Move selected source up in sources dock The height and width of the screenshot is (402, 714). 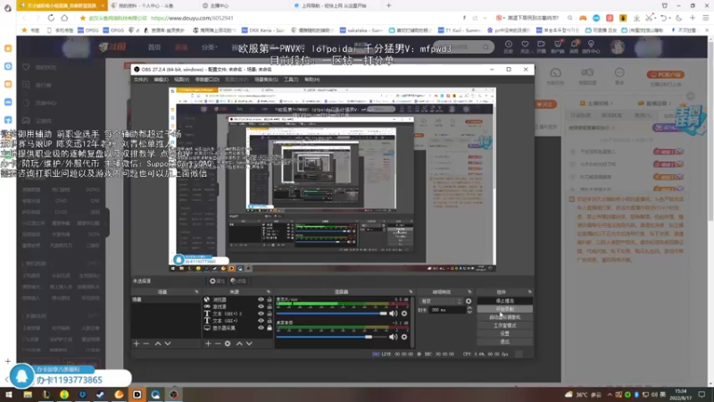pyautogui.click(x=239, y=344)
